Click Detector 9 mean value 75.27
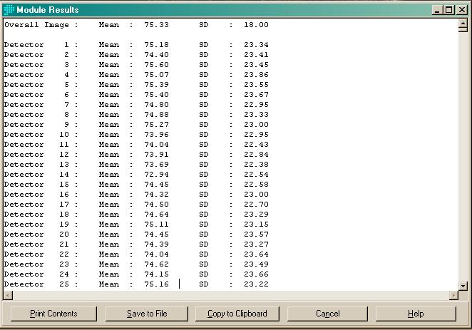The height and width of the screenshot is (330, 472). coord(156,124)
